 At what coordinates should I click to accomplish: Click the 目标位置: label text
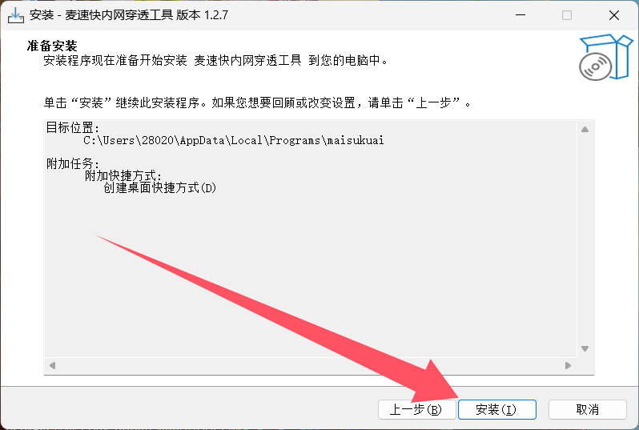(x=73, y=127)
